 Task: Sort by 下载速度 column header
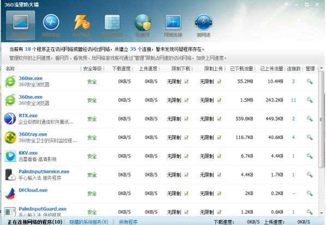(122, 69)
